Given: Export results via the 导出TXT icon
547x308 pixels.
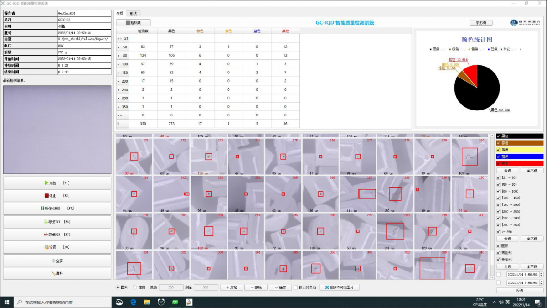Looking at the screenshot, I should click(45, 222).
